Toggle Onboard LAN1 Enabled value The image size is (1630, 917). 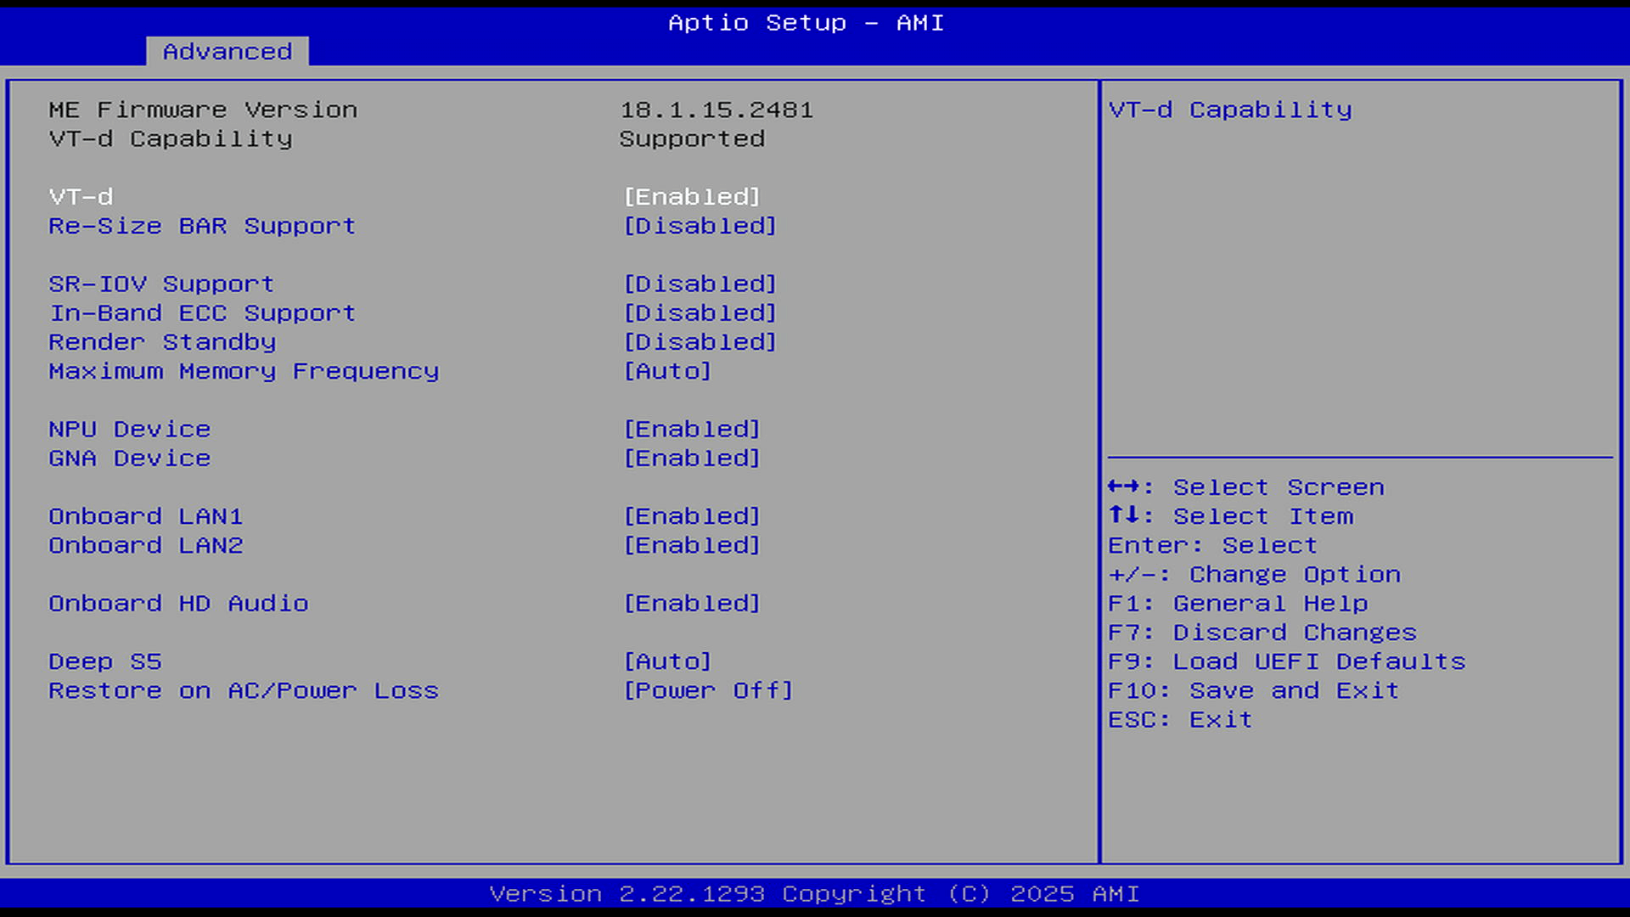click(x=691, y=516)
